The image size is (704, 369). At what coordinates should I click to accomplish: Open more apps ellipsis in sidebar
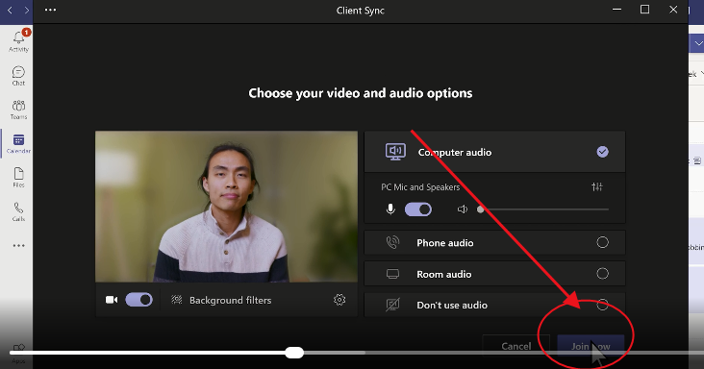click(x=18, y=245)
